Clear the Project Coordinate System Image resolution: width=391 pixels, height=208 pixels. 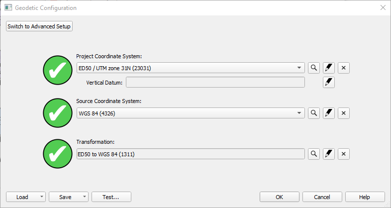(x=343, y=68)
